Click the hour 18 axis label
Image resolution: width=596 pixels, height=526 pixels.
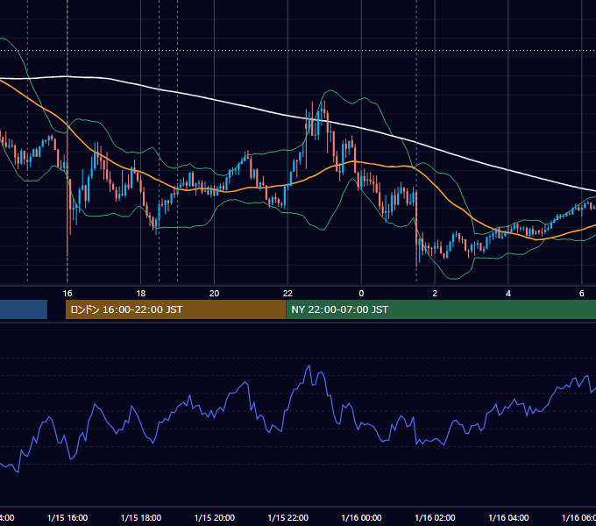pos(141,294)
